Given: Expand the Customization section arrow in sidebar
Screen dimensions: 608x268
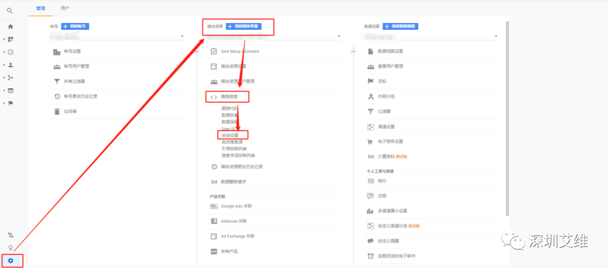Looking at the screenshot, I should coord(5,39).
